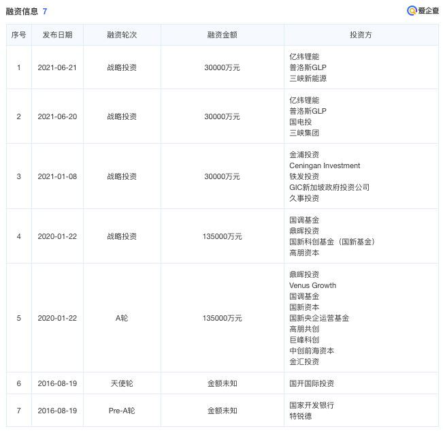Open investor 国新央企运营基金
443x431 pixels.
click(x=319, y=318)
